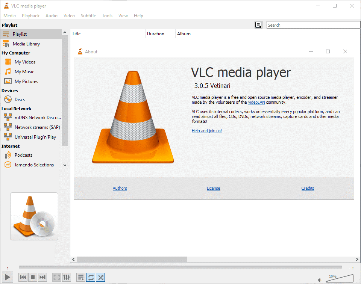Browse My Pictures from the sidebar

26,81
